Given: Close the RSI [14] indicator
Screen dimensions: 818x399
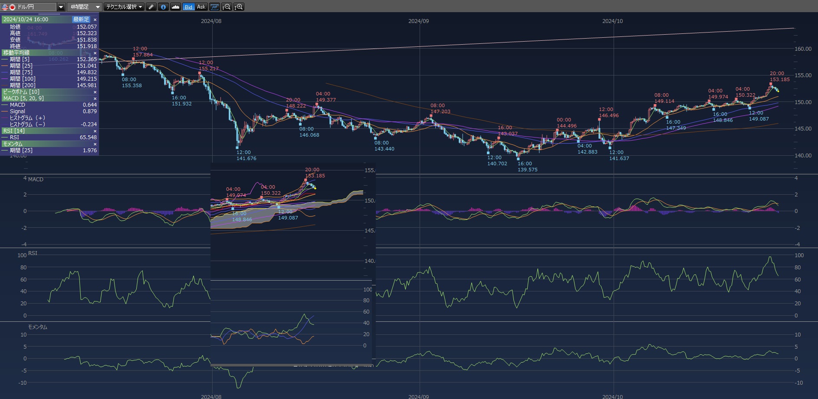Looking at the screenshot, I should point(95,131).
